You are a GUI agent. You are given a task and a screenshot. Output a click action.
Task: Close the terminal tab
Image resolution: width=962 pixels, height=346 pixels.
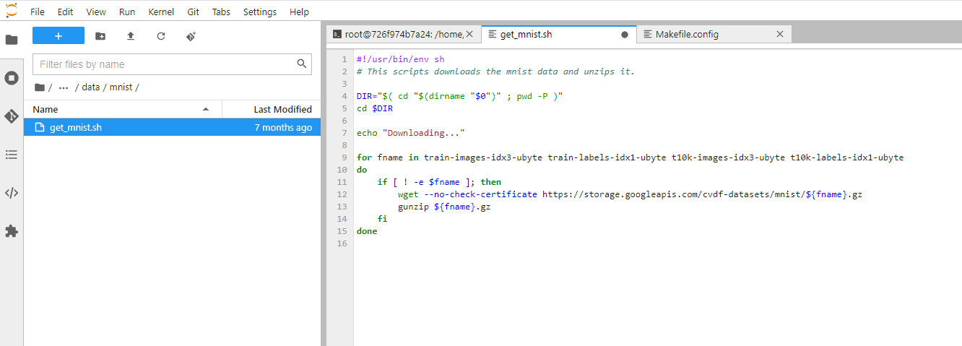(469, 34)
